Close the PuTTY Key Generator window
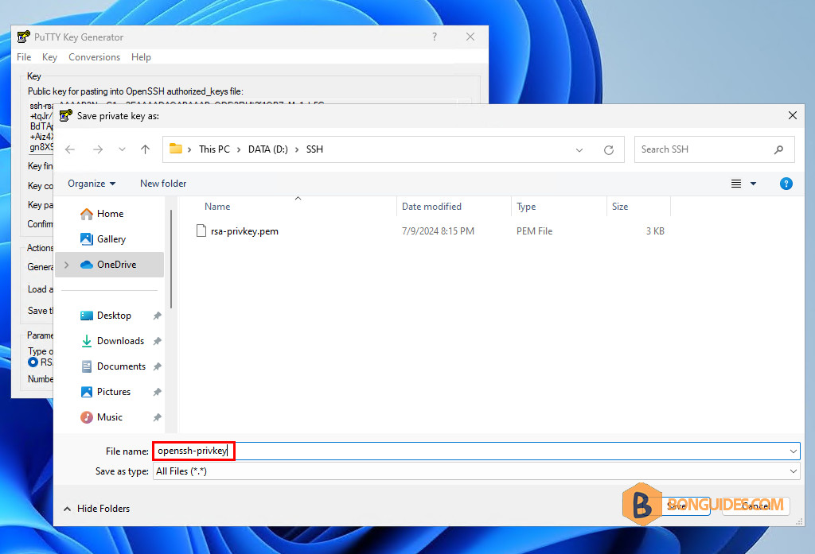This screenshot has width=815, height=554. (470, 37)
